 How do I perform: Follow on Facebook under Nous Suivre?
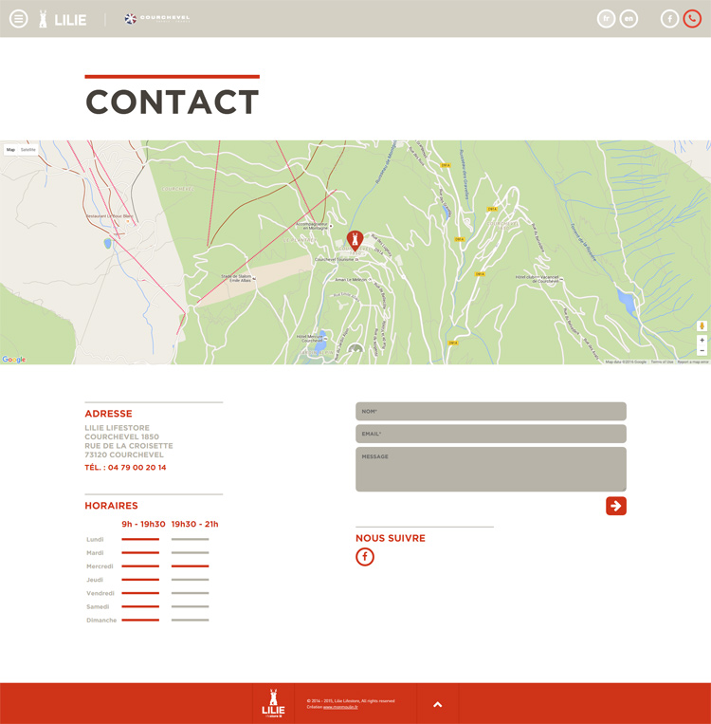click(x=365, y=557)
